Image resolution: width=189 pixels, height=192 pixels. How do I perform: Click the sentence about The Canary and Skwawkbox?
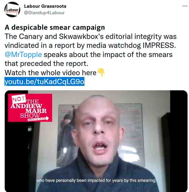click(x=90, y=41)
